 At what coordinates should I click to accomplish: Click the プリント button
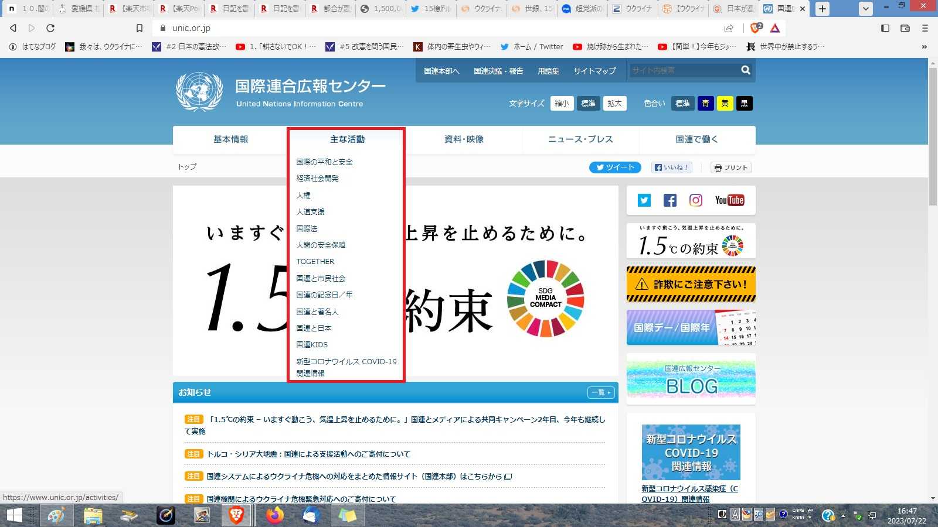pyautogui.click(x=731, y=167)
